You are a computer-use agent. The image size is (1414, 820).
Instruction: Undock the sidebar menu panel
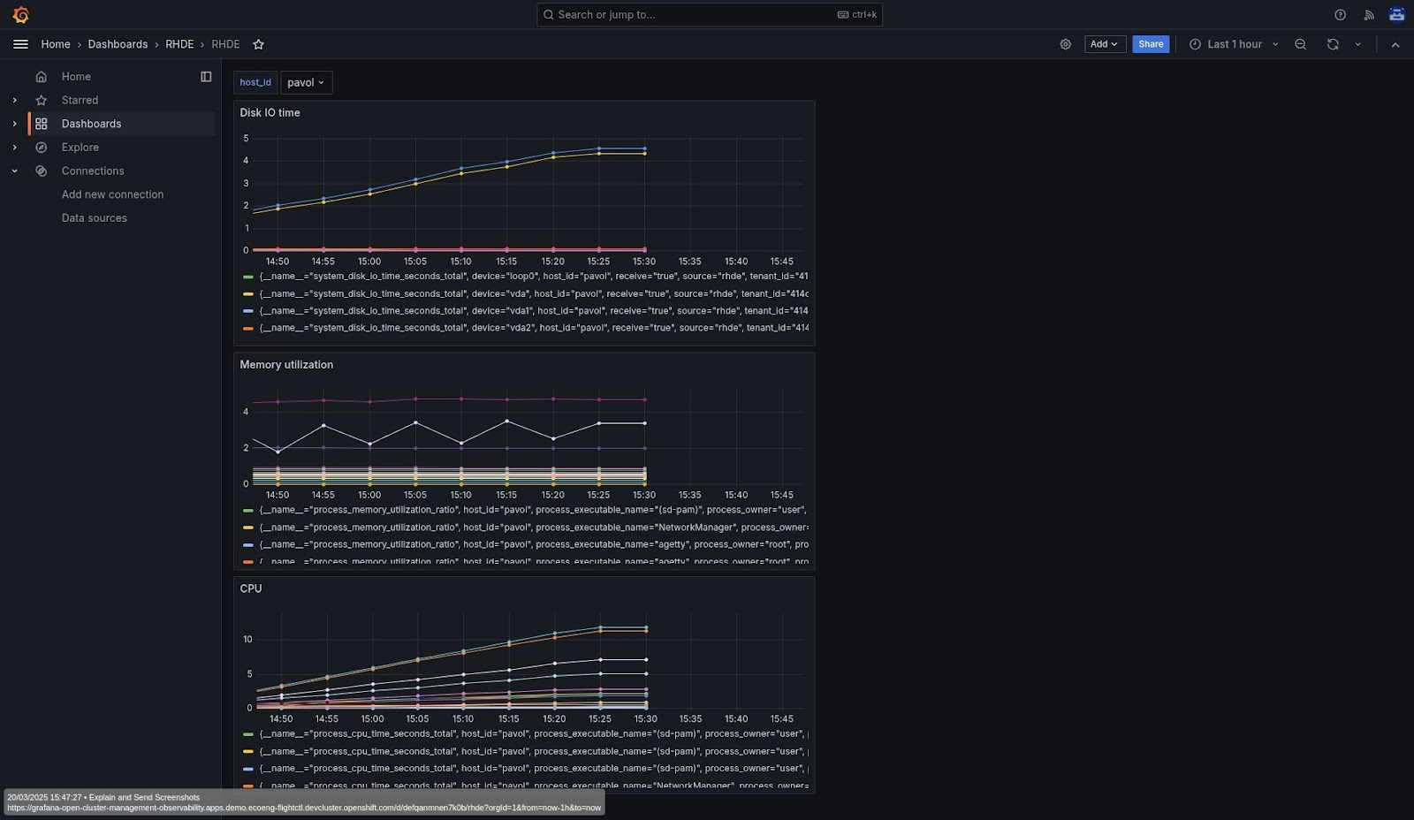click(x=206, y=77)
